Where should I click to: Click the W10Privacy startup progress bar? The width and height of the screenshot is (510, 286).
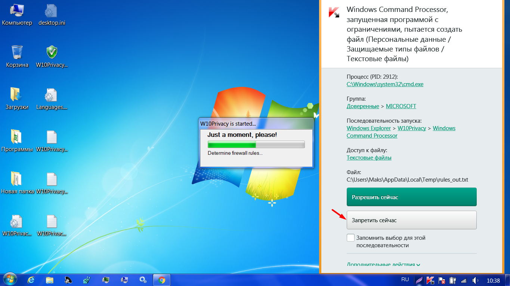[256, 145]
